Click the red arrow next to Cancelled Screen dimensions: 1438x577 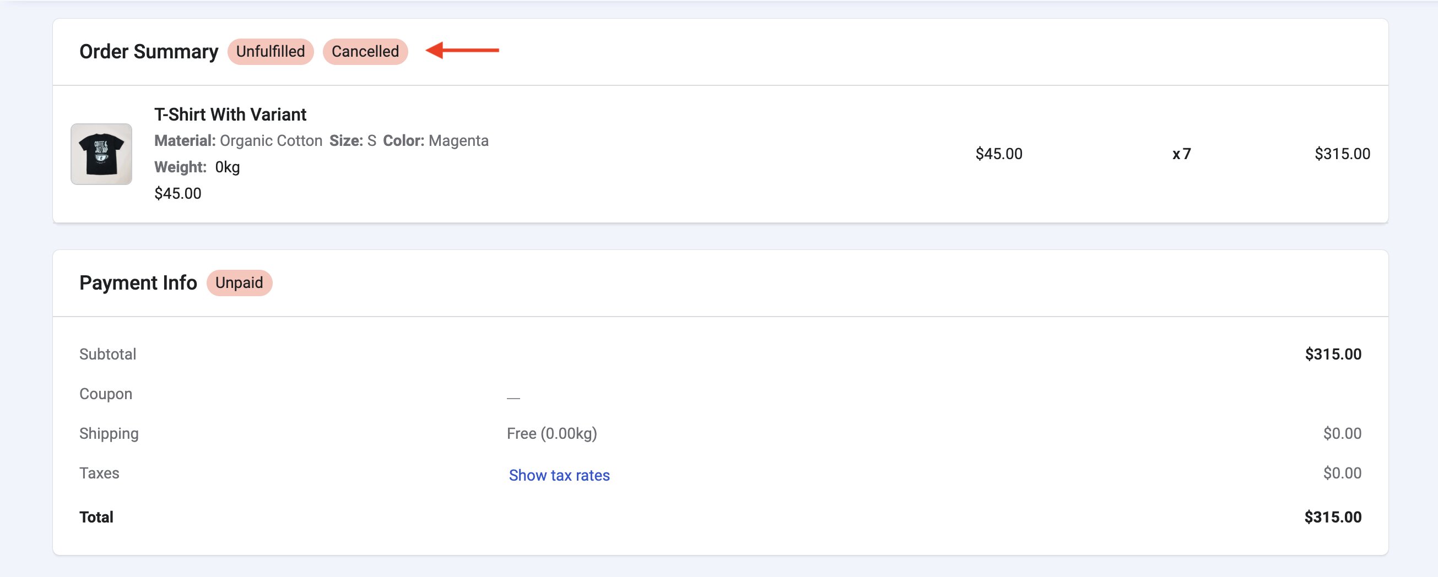(x=462, y=50)
